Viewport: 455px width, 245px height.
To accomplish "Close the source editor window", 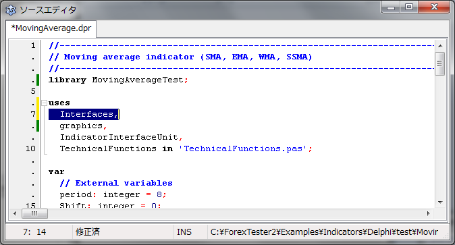I will 434,7.
